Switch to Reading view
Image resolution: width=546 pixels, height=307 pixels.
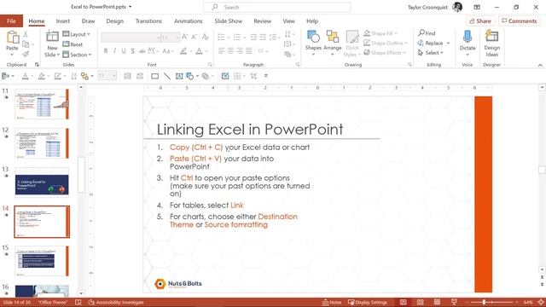coord(437,302)
